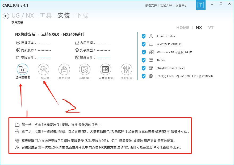Viewport: 234px width, 165px height.
Task: Click the 感谢支持 link
Action: click(151, 5)
